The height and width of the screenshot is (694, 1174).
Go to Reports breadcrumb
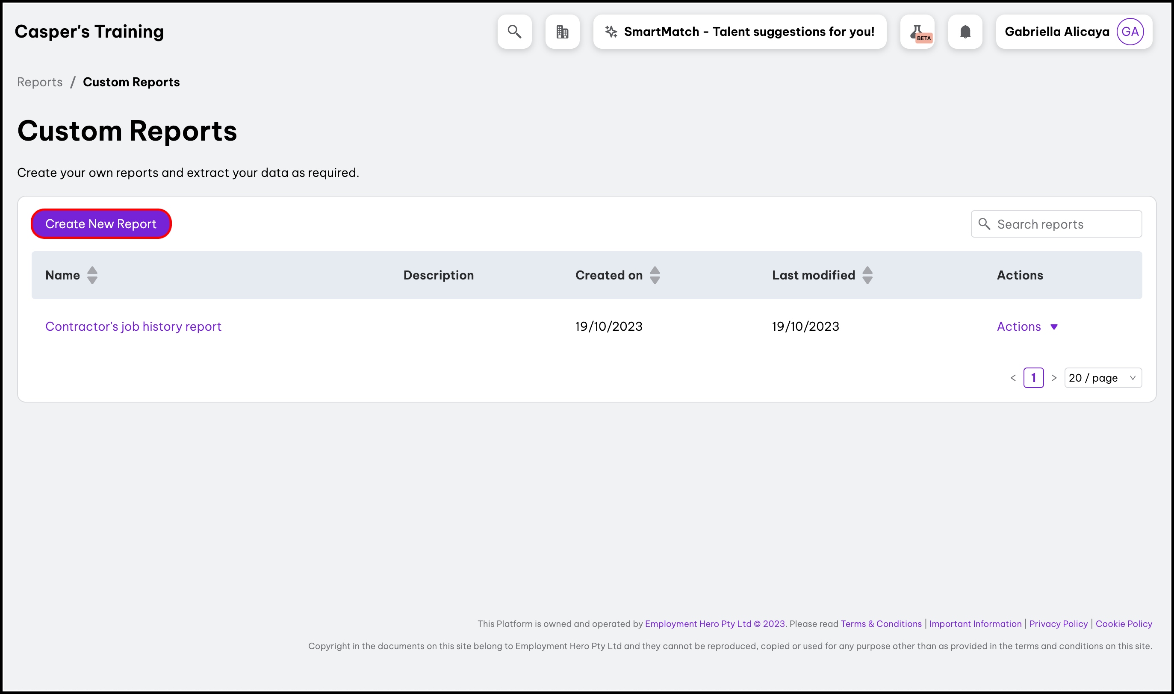pos(40,82)
